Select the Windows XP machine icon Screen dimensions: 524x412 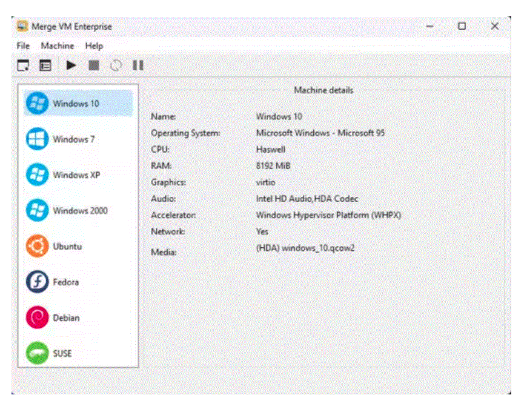click(37, 174)
